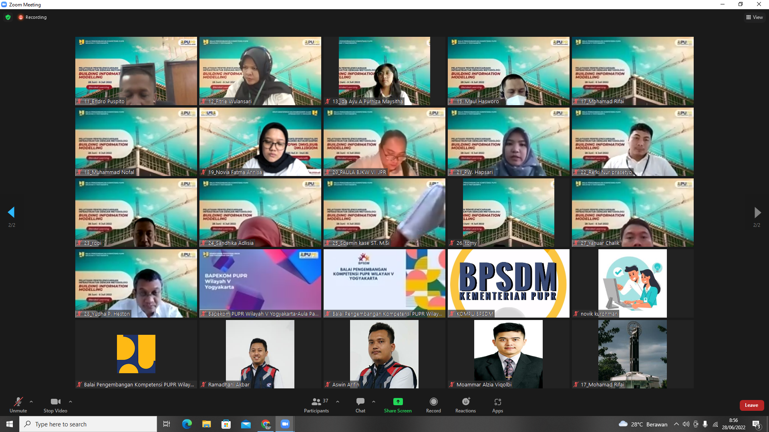Expand the arrow next to Participants
The width and height of the screenshot is (769, 432).
338,402
